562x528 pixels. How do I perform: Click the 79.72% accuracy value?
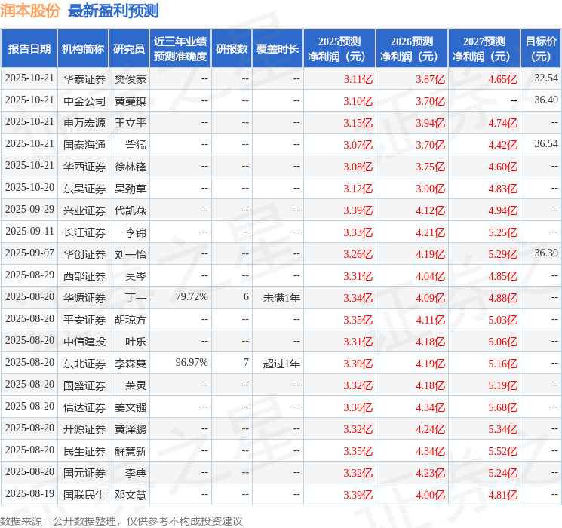point(192,296)
